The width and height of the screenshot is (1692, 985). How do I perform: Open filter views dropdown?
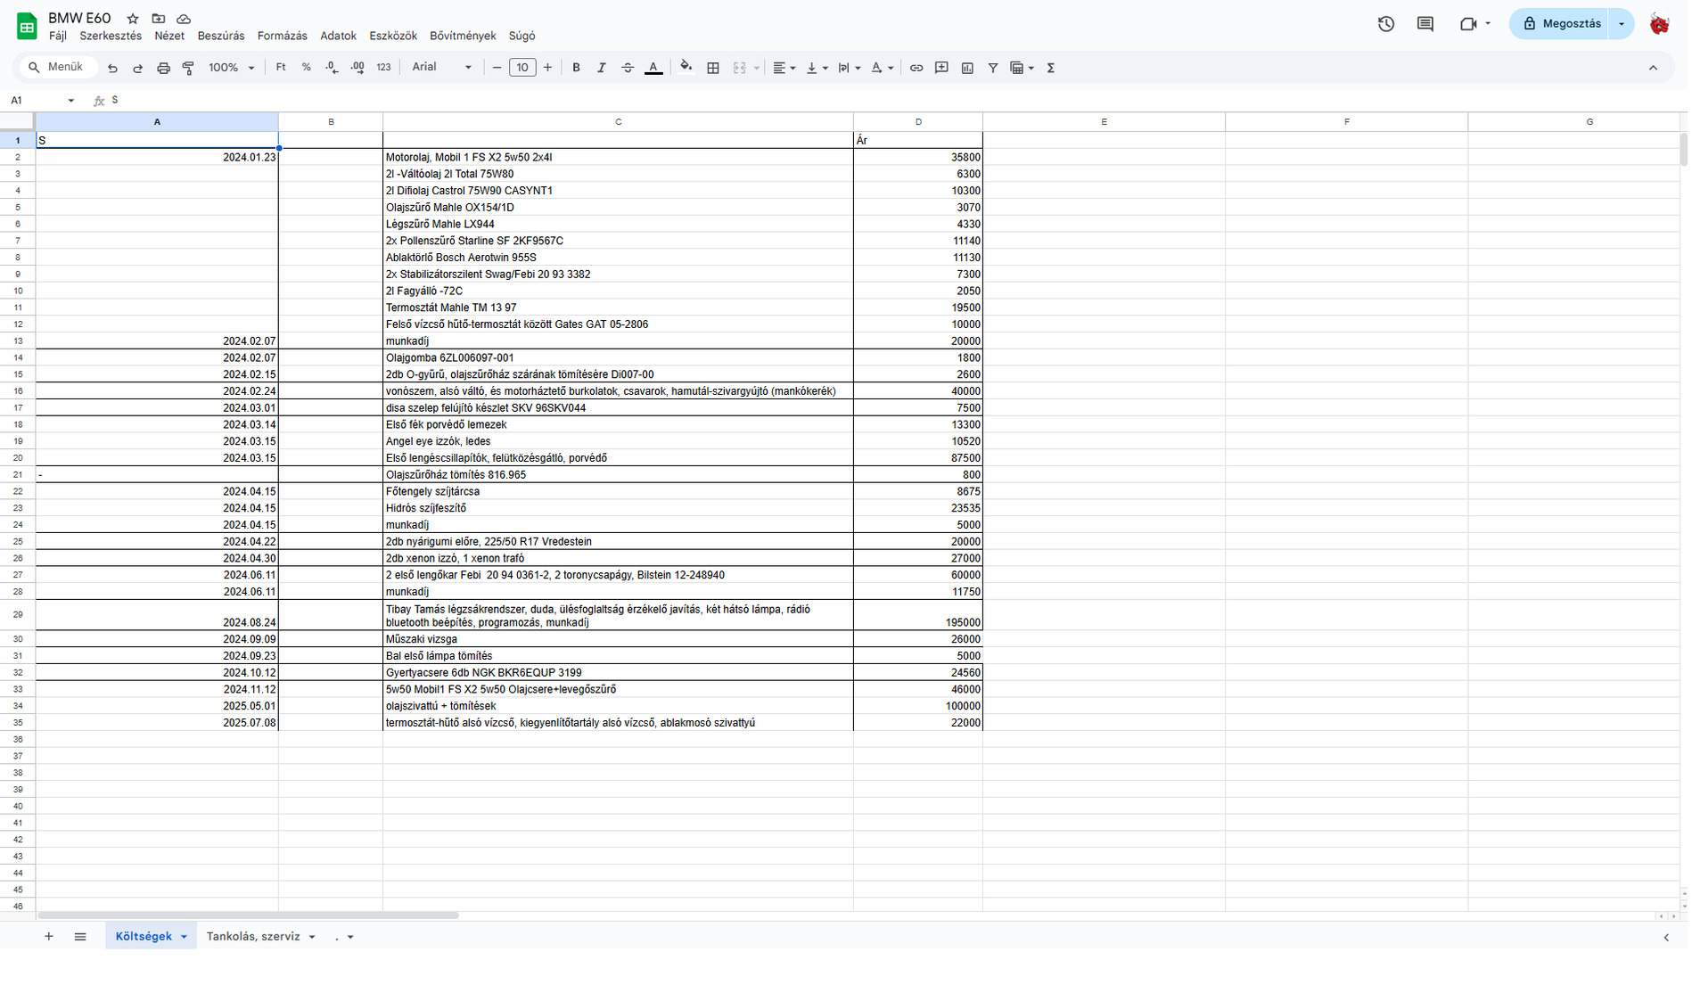point(1022,68)
